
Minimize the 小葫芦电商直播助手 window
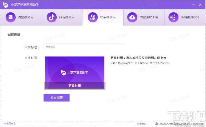193,5
